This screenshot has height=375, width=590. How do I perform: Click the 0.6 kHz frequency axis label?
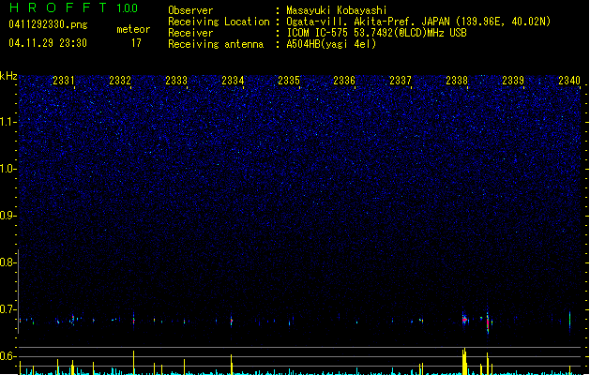click(x=8, y=356)
